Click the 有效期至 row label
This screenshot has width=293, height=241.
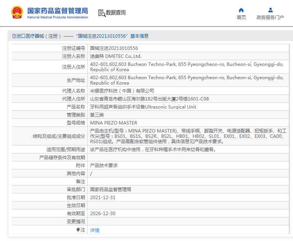click(x=76, y=213)
